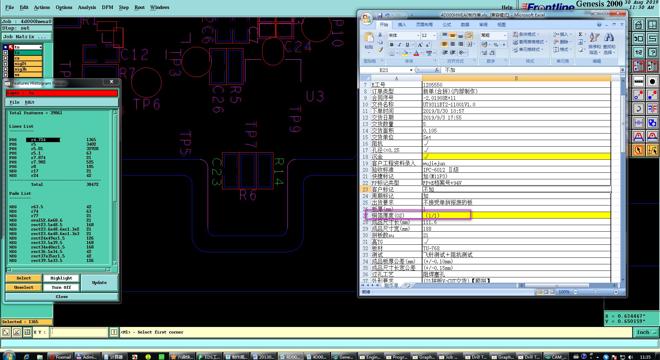This screenshot has height=360, width=660.
Task: Click the Home view icon in Genesis toolbar
Action: tap(639, 25)
